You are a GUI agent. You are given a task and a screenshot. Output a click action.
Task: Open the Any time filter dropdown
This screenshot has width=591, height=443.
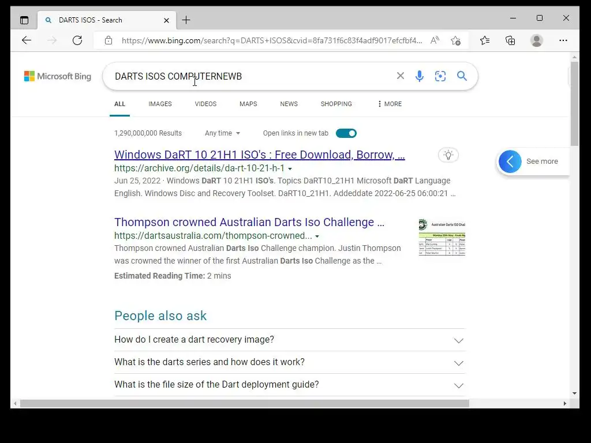pos(222,133)
